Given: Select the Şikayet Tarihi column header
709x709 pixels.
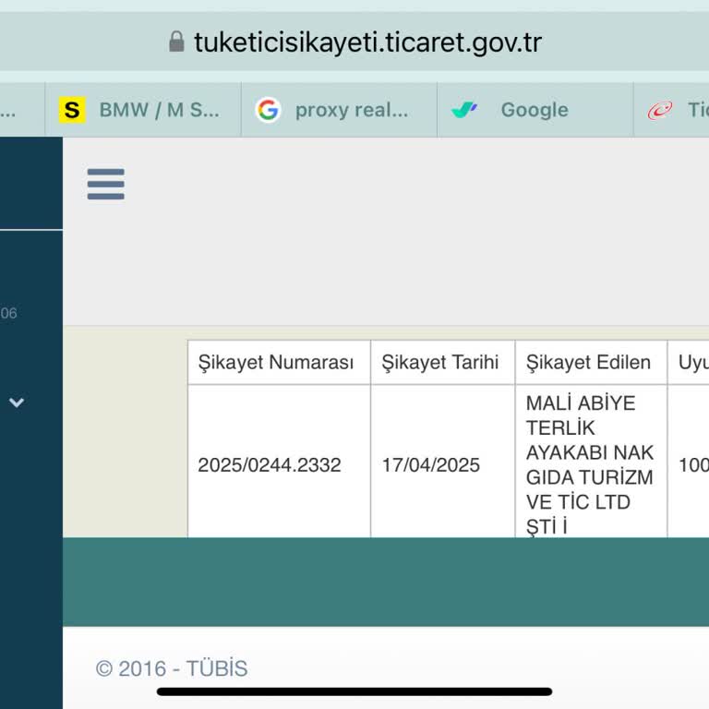Looking at the screenshot, I should [x=443, y=362].
